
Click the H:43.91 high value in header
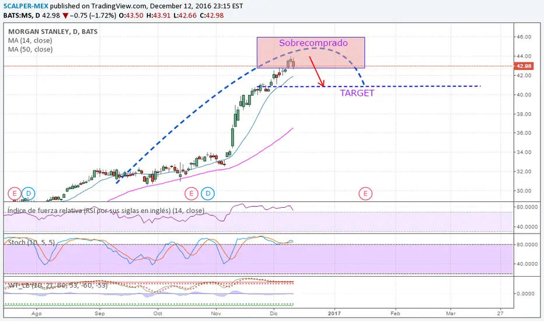158,16
